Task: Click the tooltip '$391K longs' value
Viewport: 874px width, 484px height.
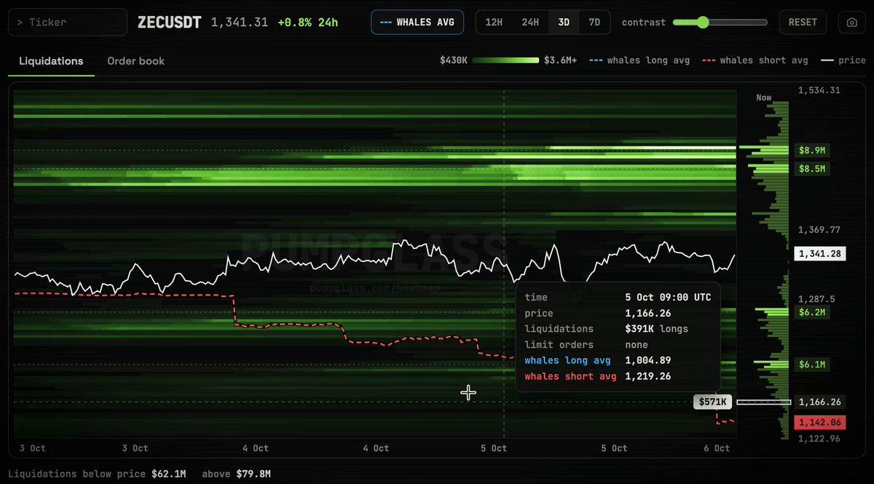Action: click(656, 329)
